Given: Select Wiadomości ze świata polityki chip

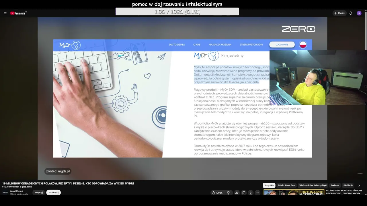Looking at the screenshot, I should click(313, 185).
